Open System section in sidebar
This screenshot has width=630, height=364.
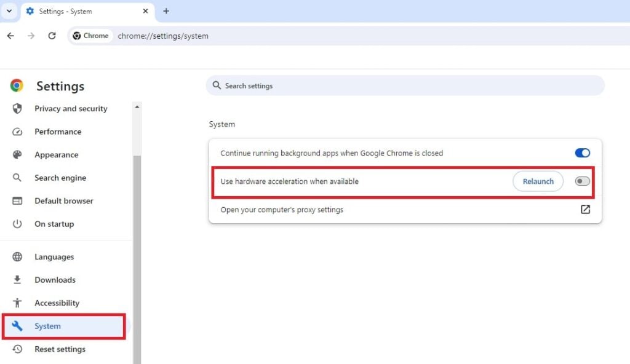coord(47,326)
